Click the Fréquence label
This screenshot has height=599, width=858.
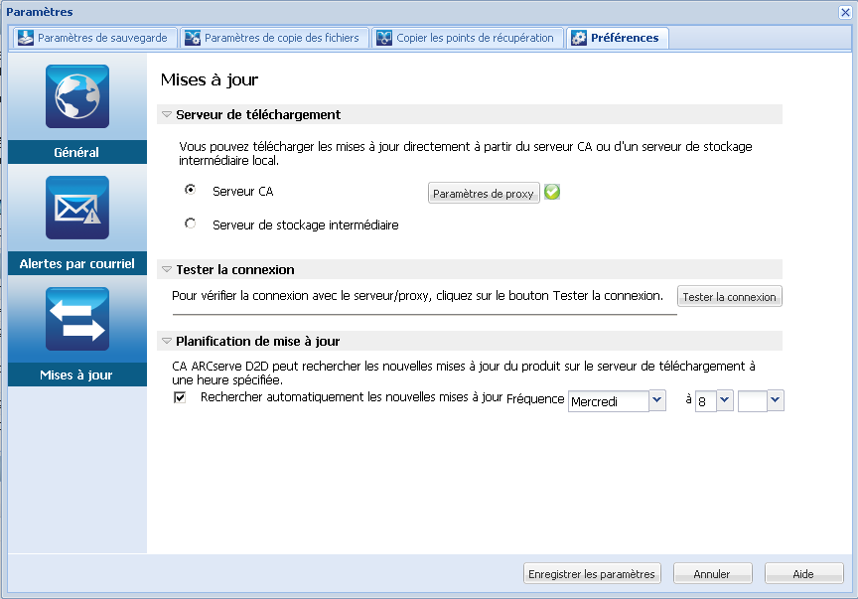(535, 398)
